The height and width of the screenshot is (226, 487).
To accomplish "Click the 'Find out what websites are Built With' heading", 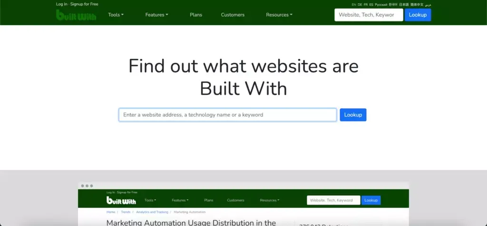I will pyautogui.click(x=243, y=77).
